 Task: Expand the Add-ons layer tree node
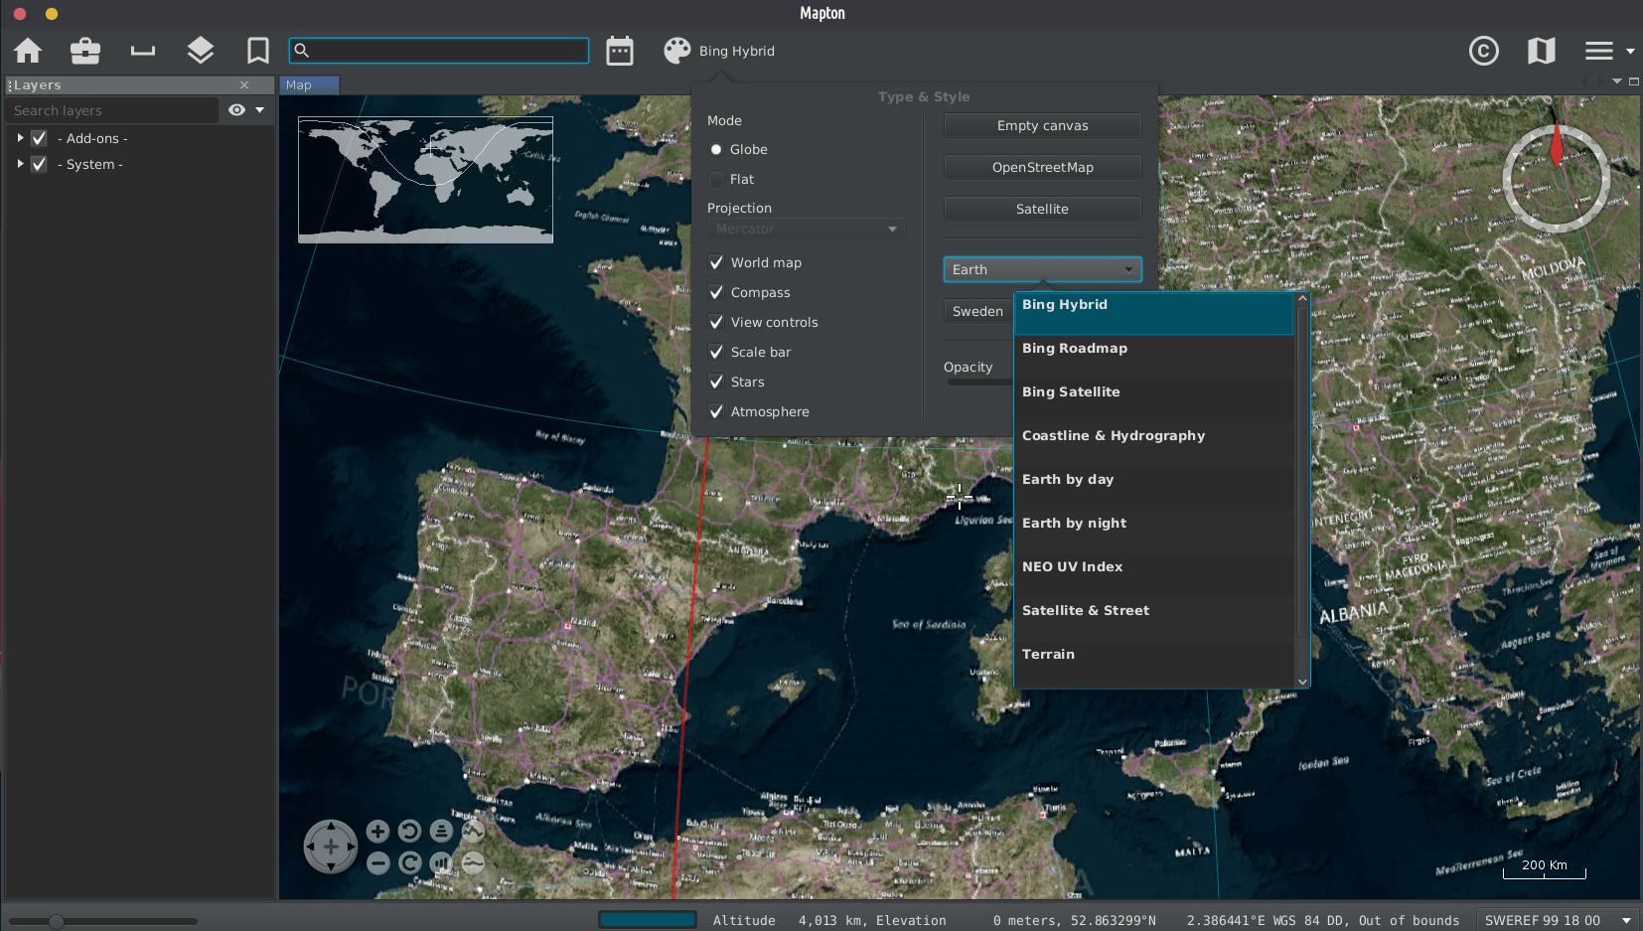coord(20,138)
